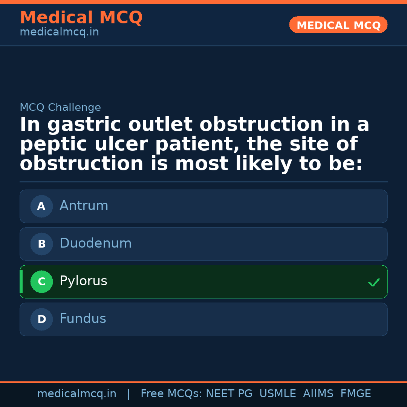The image size is (407, 407).
Task: Click the letter D circle icon
Action: point(41,319)
